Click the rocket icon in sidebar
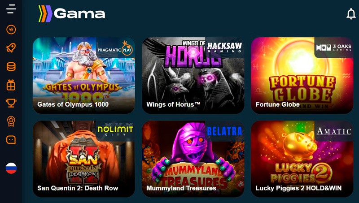The image size is (359, 203). click(11, 48)
